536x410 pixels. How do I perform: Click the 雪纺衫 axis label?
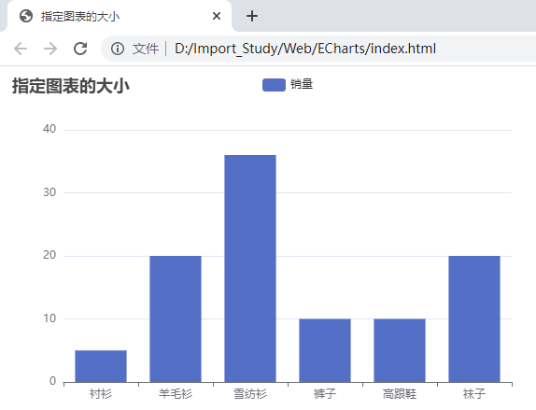250,394
